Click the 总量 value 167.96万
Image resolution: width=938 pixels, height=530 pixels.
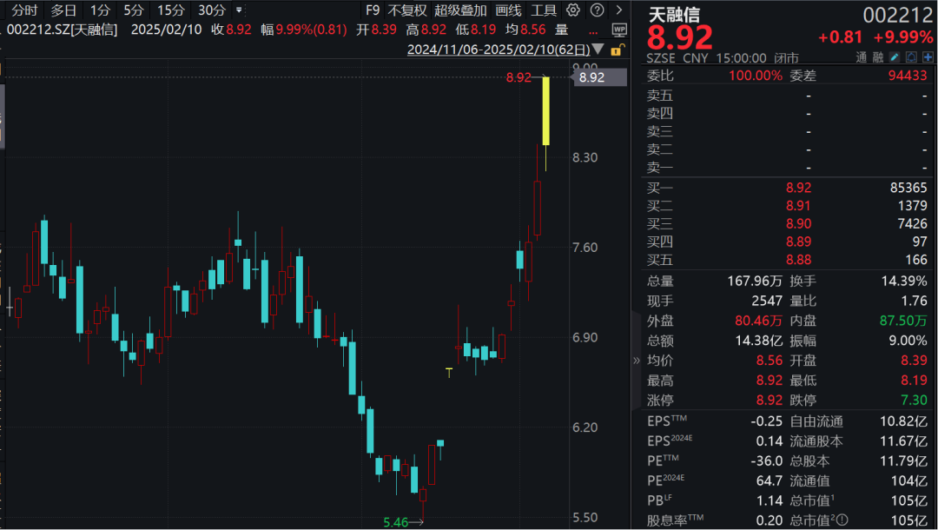click(x=755, y=281)
